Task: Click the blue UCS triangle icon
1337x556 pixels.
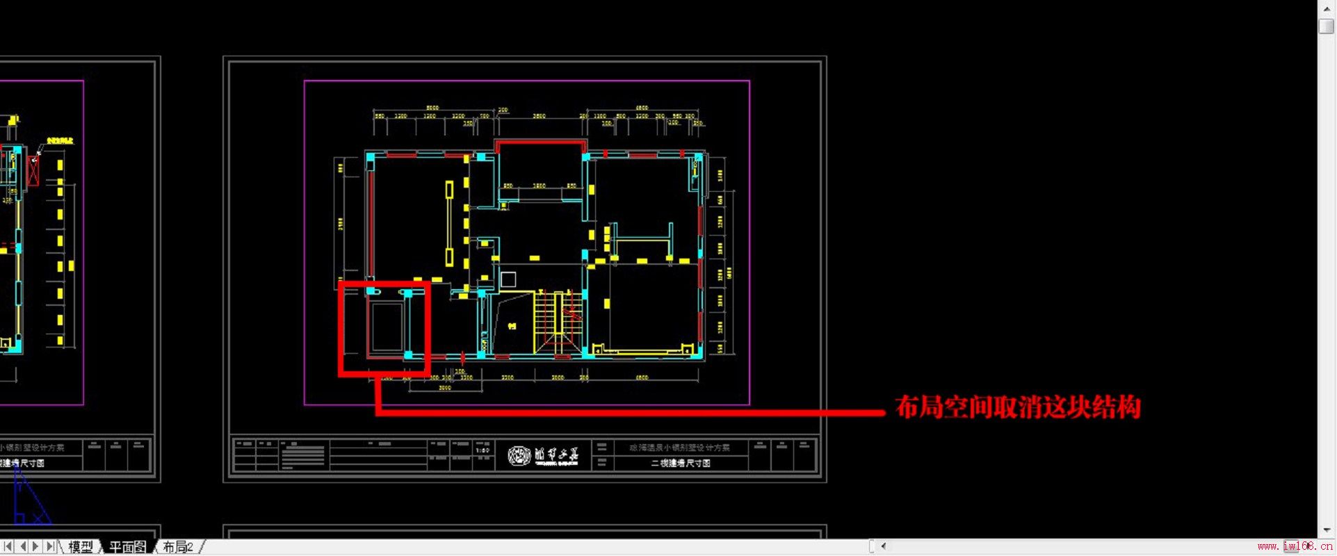Action: [28, 500]
